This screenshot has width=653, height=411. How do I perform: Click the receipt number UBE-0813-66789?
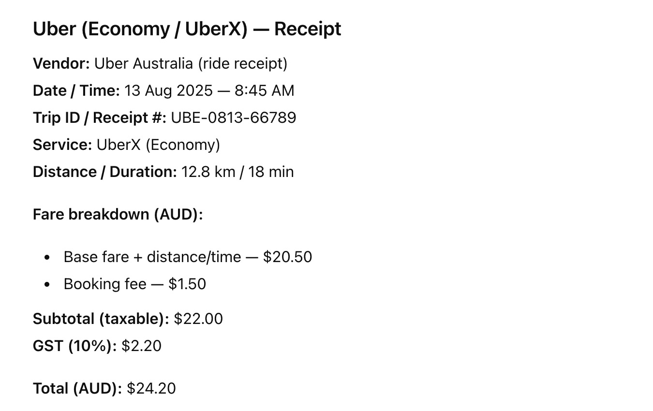tap(234, 117)
